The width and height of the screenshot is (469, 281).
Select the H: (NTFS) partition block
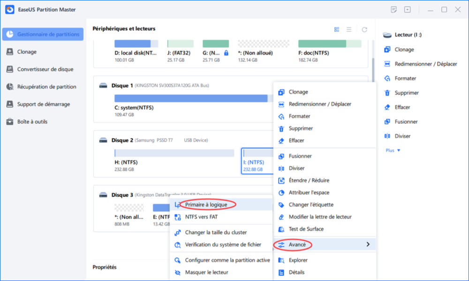174,162
